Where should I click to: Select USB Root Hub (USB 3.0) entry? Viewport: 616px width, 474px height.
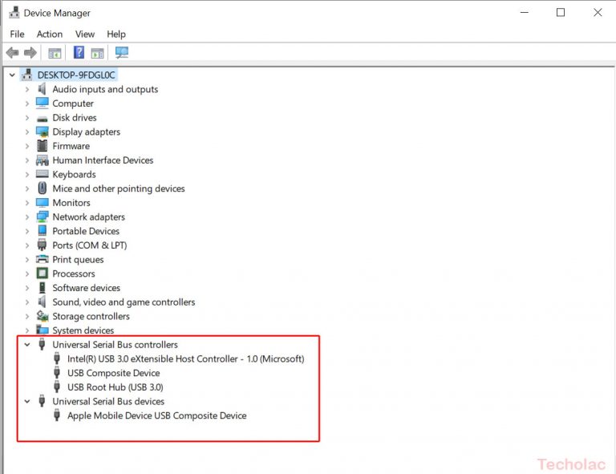pyautogui.click(x=115, y=387)
